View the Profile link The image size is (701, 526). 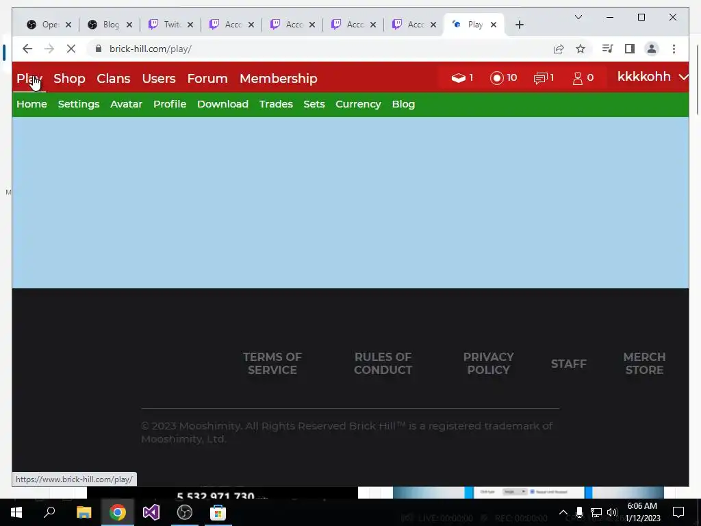[170, 104]
